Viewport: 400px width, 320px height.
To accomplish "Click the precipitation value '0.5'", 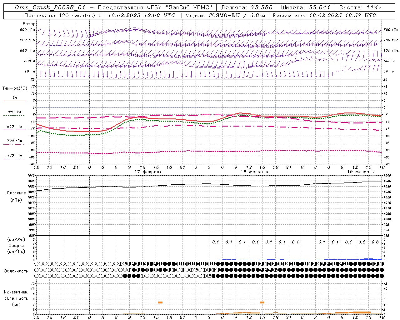I will [362, 242].
